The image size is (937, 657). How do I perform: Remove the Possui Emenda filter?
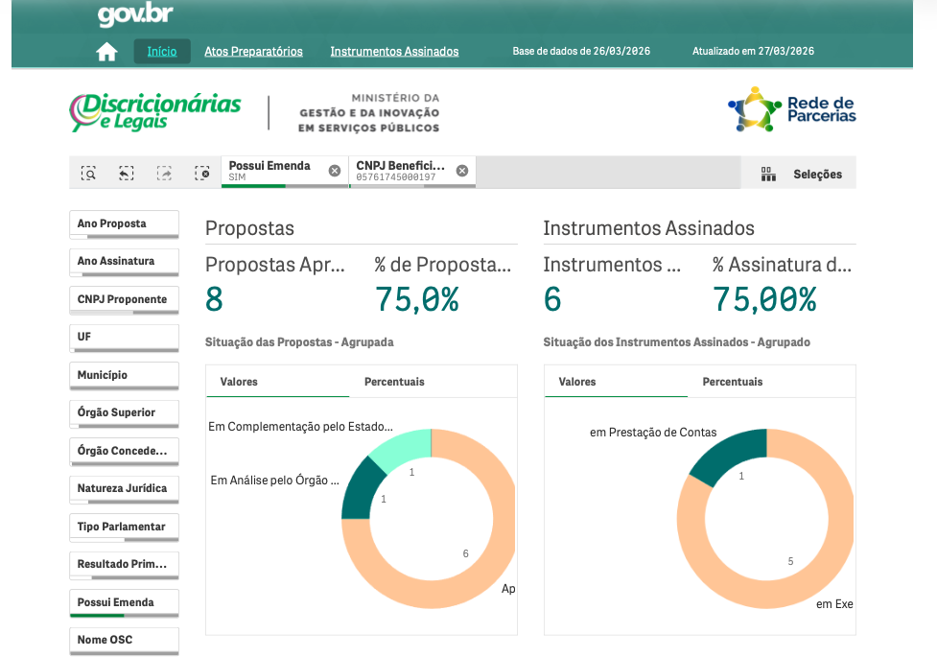[335, 171]
